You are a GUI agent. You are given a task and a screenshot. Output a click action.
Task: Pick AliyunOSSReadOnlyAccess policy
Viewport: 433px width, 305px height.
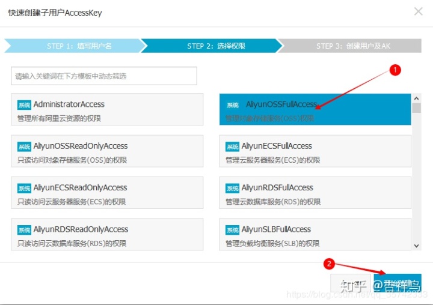107,151
